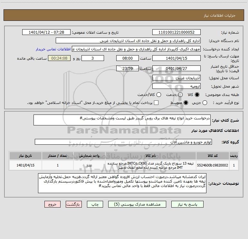This screenshot has width=248, height=239.
Task: Open مشاهده مدارک پیوستی (5) button
Action: coord(137,204)
